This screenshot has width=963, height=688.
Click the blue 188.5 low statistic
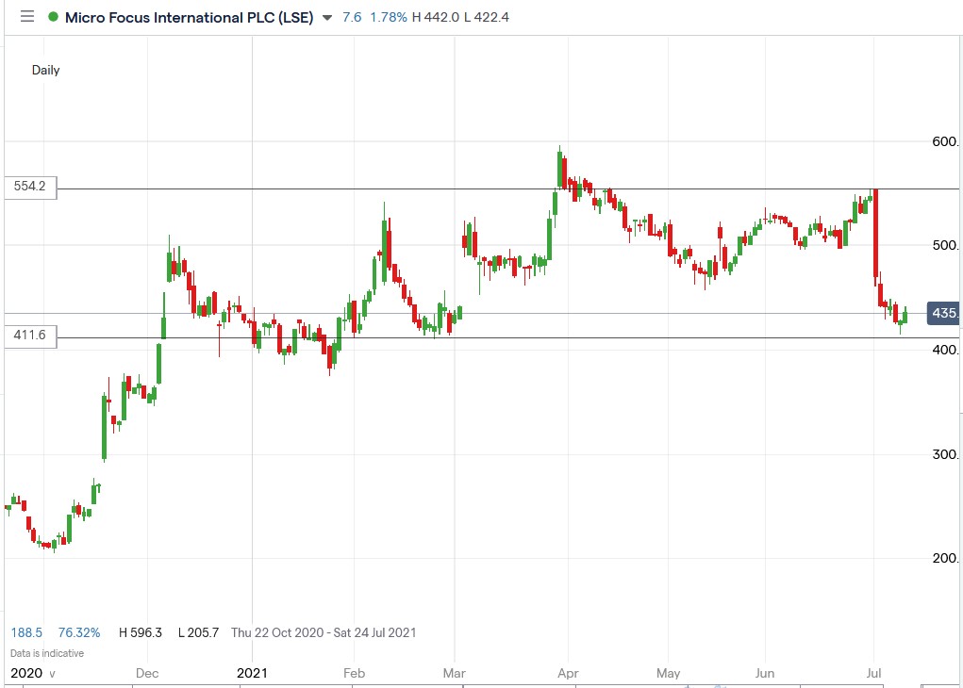[26, 632]
